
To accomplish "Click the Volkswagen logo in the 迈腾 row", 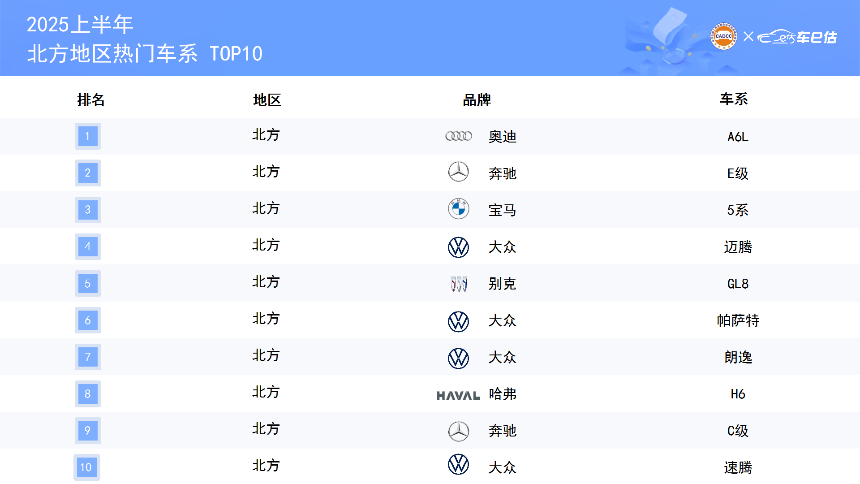I will coord(459,247).
